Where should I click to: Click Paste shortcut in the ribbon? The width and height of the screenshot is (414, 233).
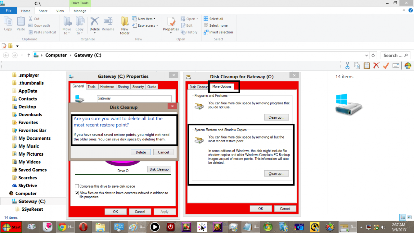tap(42, 32)
